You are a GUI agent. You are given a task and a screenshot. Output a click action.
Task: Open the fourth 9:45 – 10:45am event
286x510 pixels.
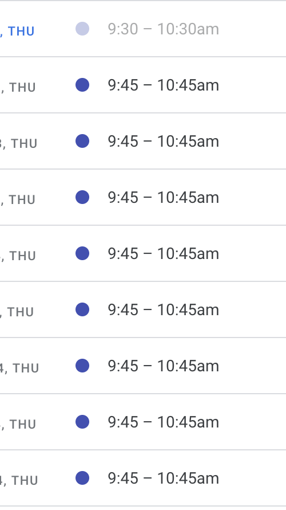[x=163, y=254]
